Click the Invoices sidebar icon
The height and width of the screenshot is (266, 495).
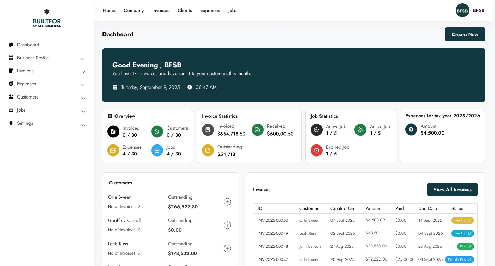pyautogui.click(x=11, y=71)
